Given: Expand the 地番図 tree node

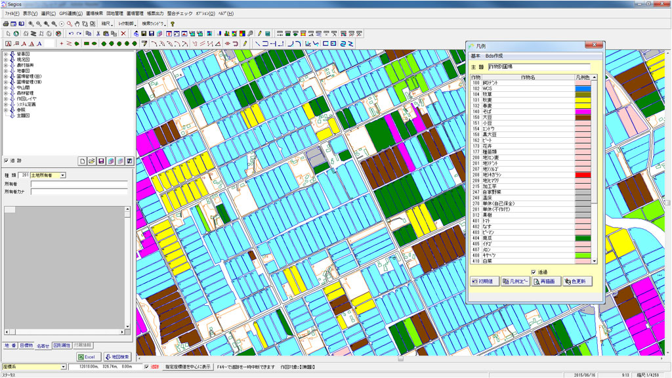Looking at the screenshot, I should coord(5,71).
